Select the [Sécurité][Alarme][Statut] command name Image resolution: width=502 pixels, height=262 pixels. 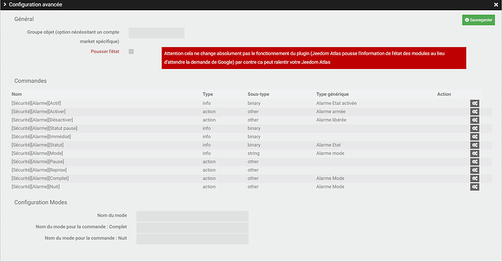(37, 145)
